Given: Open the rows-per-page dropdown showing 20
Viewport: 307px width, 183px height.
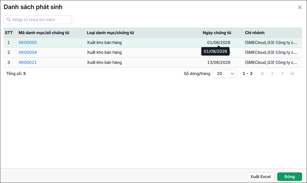Looking at the screenshot, I should click(x=225, y=74).
